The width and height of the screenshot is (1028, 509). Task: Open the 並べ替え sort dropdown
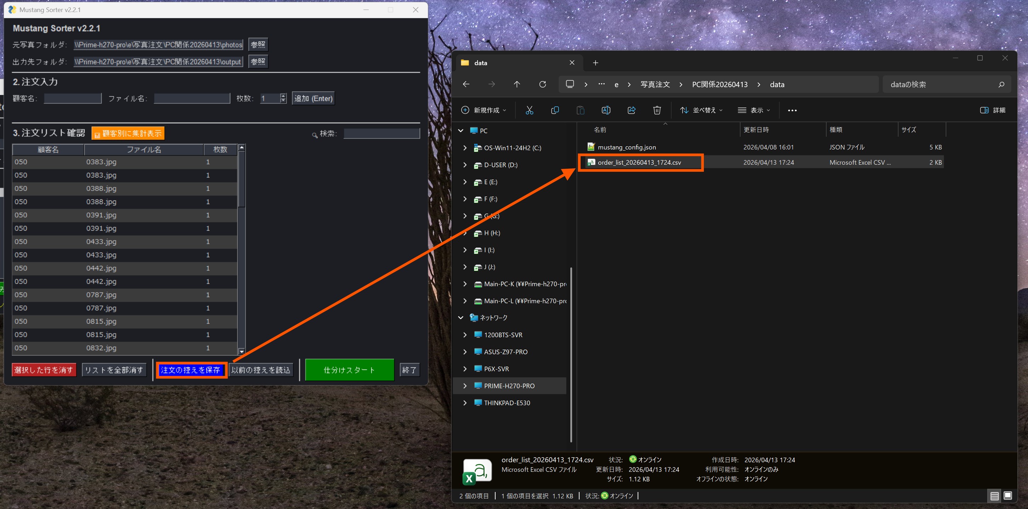click(x=701, y=110)
